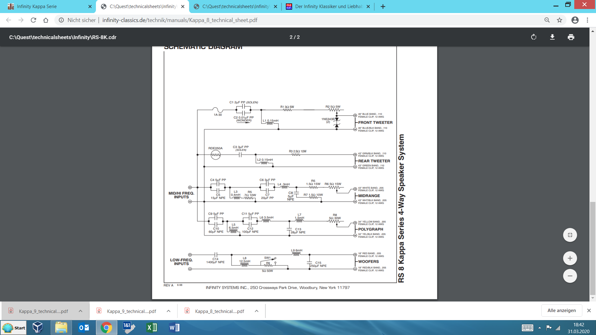Click the address bar URL
The width and height of the screenshot is (596, 335).
[x=180, y=20]
